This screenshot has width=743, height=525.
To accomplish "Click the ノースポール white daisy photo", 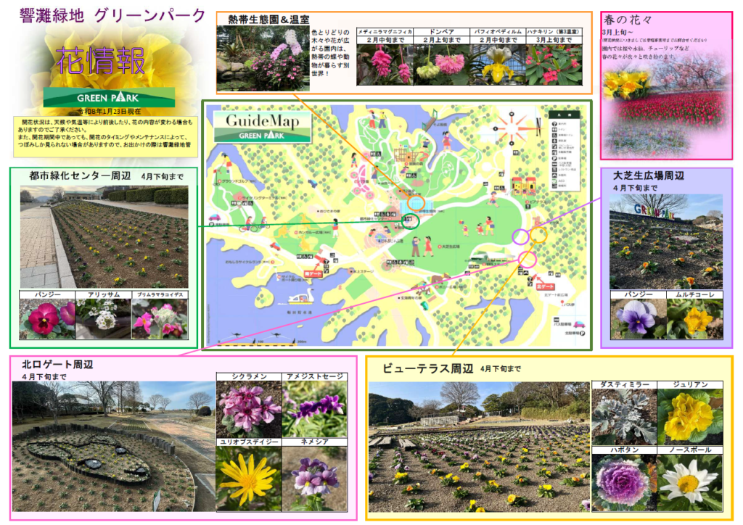I will coord(689,482).
